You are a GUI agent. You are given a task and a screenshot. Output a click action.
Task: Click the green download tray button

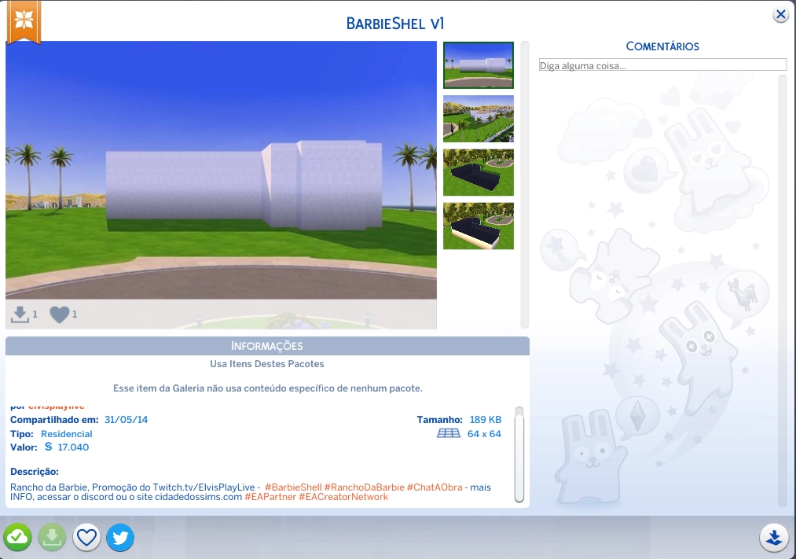click(52, 538)
